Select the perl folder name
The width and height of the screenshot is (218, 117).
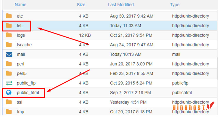20,64
